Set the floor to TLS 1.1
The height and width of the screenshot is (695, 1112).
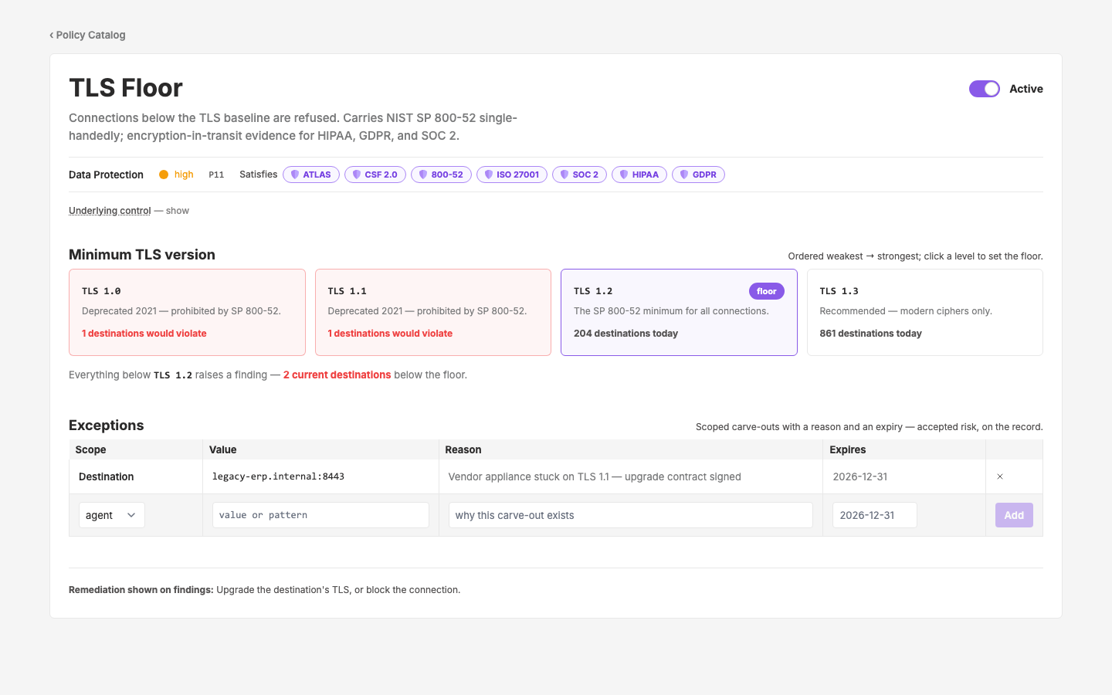click(433, 312)
